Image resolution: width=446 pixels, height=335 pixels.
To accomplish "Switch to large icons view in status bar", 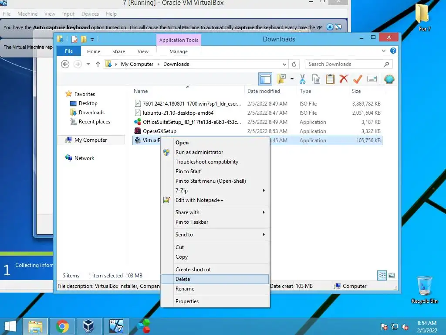I will click(x=392, y=275).
